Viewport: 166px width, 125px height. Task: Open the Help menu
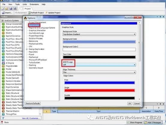[44, 4]
